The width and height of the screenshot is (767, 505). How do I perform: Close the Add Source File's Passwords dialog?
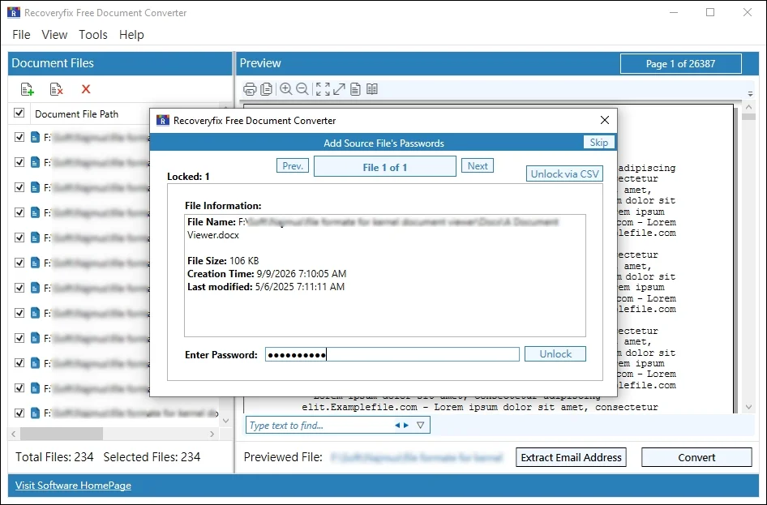[605, 120]
